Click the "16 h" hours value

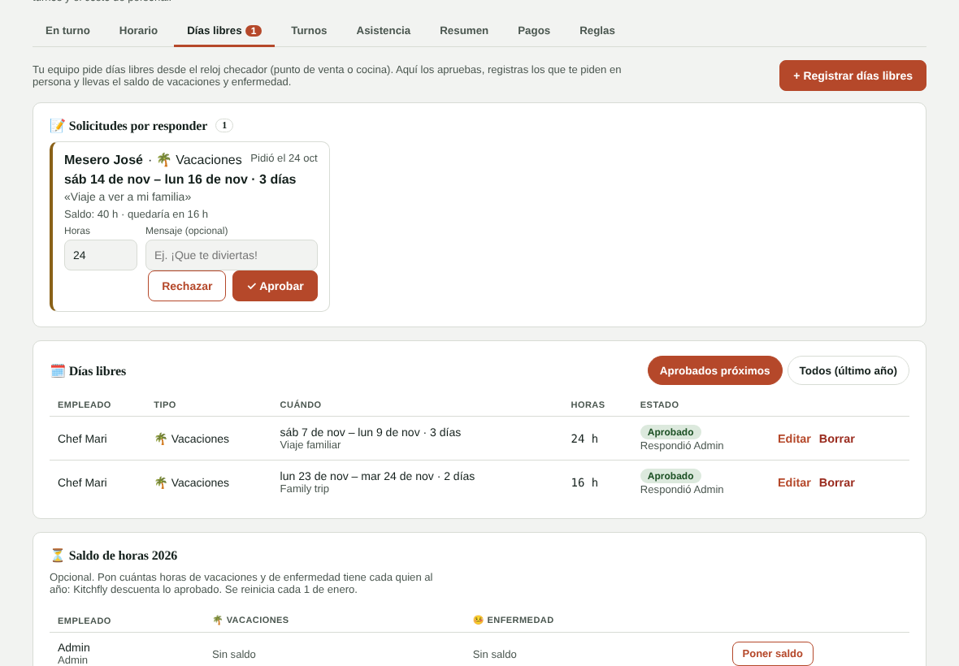pyautogui.click(x=584, y=482)
